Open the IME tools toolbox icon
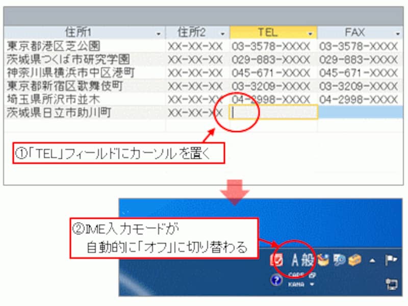This screenshot has width=408, height=306. [355, 260]
